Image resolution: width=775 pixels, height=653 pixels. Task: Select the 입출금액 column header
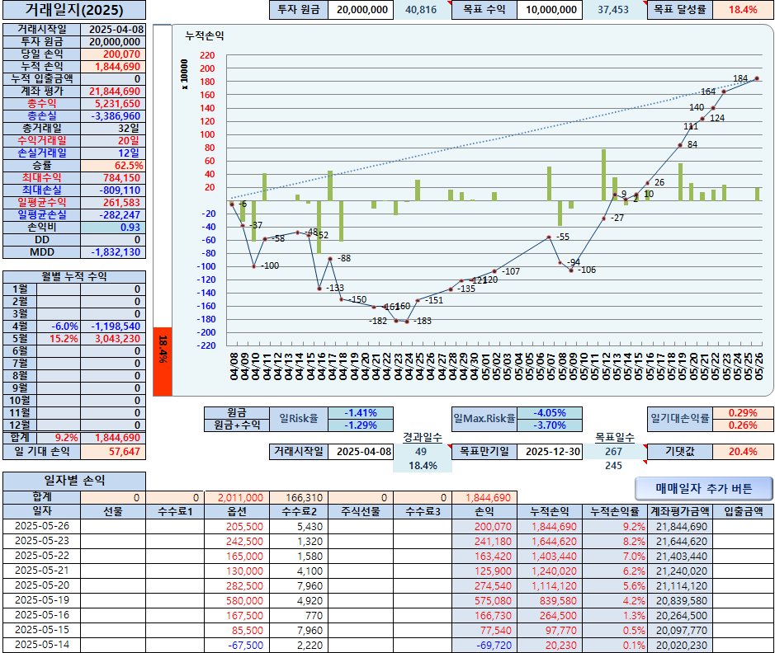pyautogui.click(x=743, y=512)
